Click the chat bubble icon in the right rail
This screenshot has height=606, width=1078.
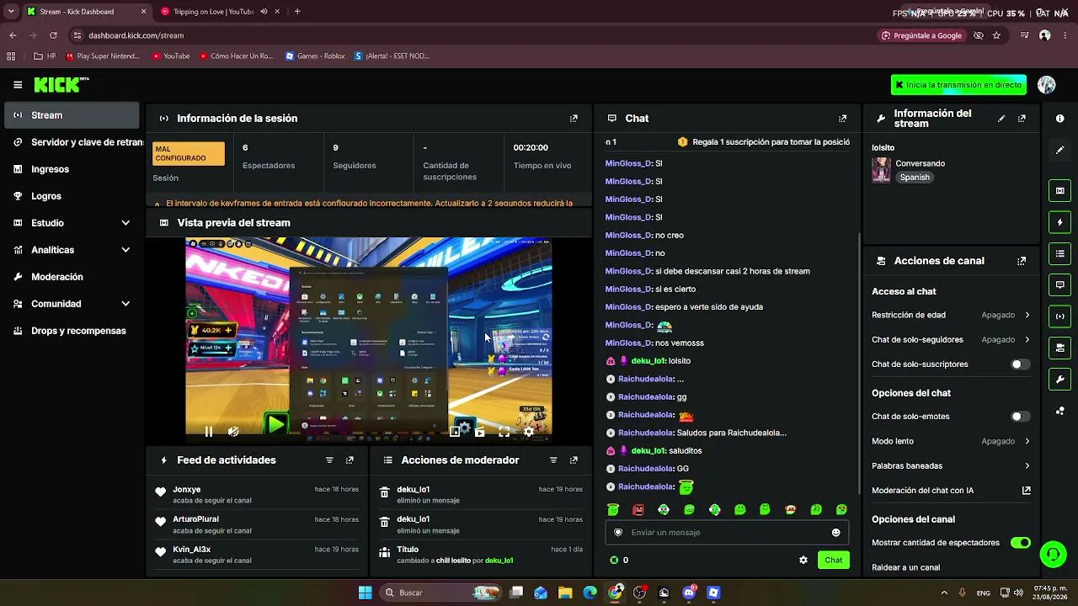[x=1059, y=284]
